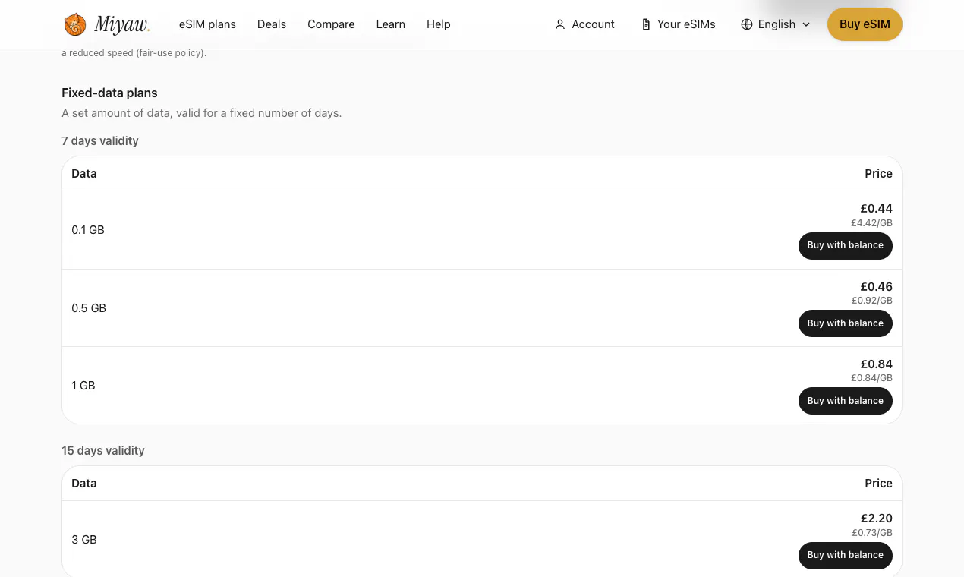Click the Price header in 7 days table
The width and height of the screenshot is (964, 577).
coord(878,174)
